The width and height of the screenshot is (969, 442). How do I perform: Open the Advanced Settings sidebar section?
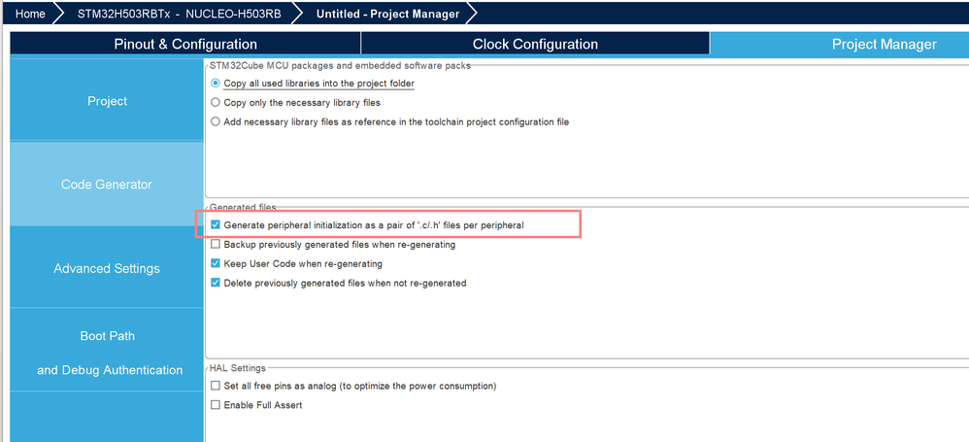click(x=107, y=268)
